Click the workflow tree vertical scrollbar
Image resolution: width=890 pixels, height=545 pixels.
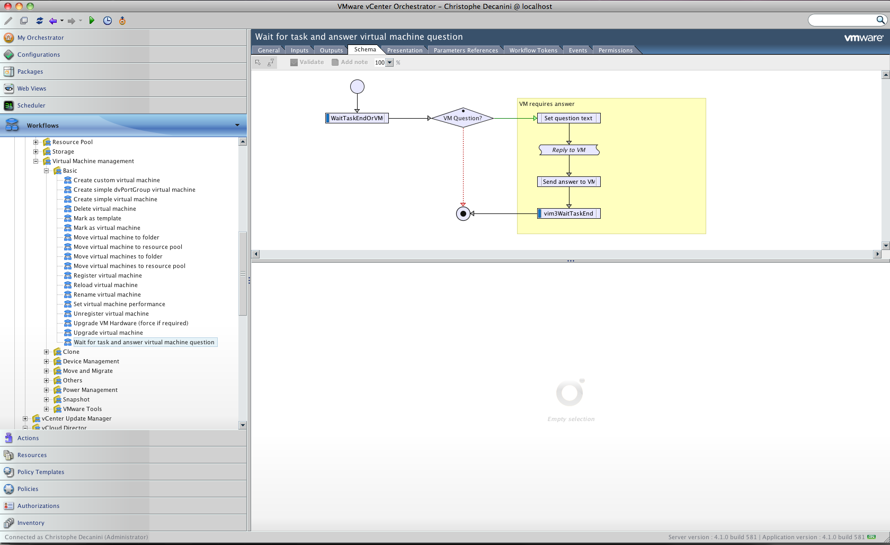tap(243, 274)
